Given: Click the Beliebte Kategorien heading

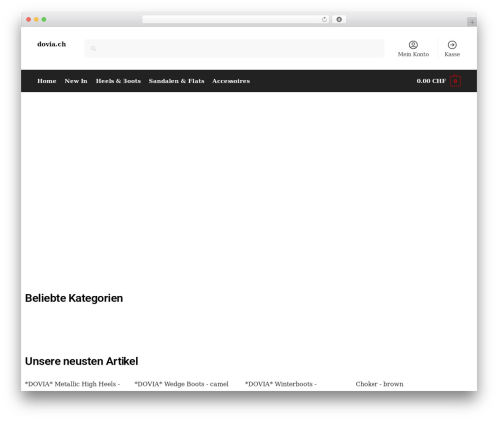Looking at the screenshot, I should click(x=74, y=298).
